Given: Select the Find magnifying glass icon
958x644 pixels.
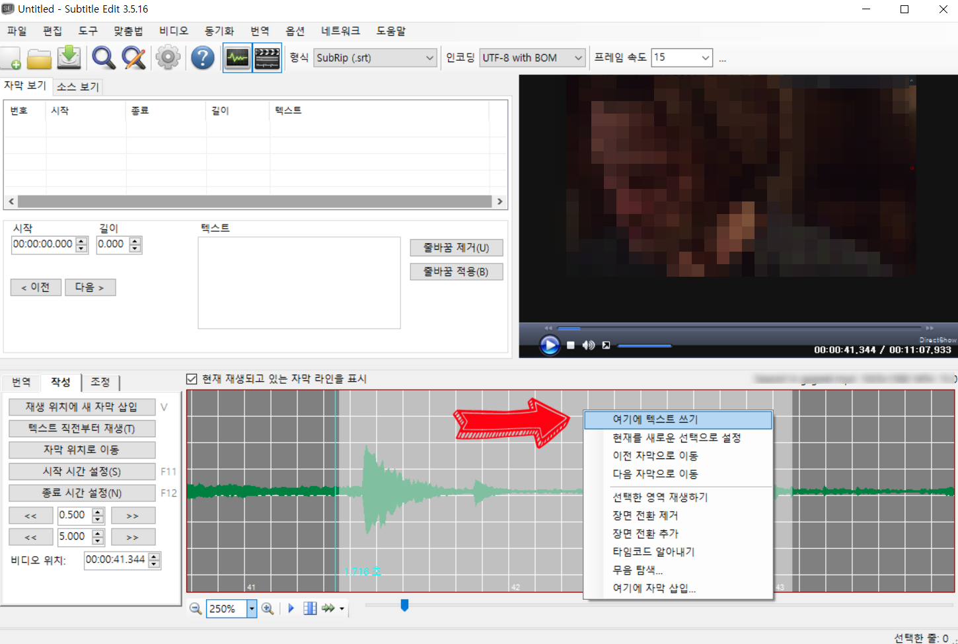Looking at the screenshot, I should 103,57.
